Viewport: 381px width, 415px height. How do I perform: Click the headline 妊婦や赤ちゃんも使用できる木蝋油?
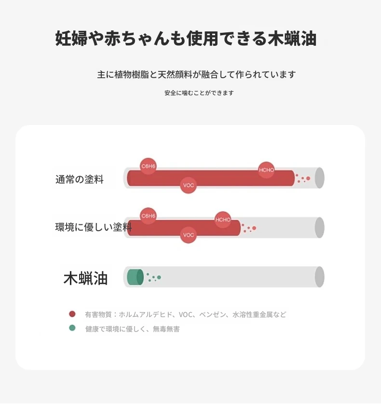[x=186, y=39]
